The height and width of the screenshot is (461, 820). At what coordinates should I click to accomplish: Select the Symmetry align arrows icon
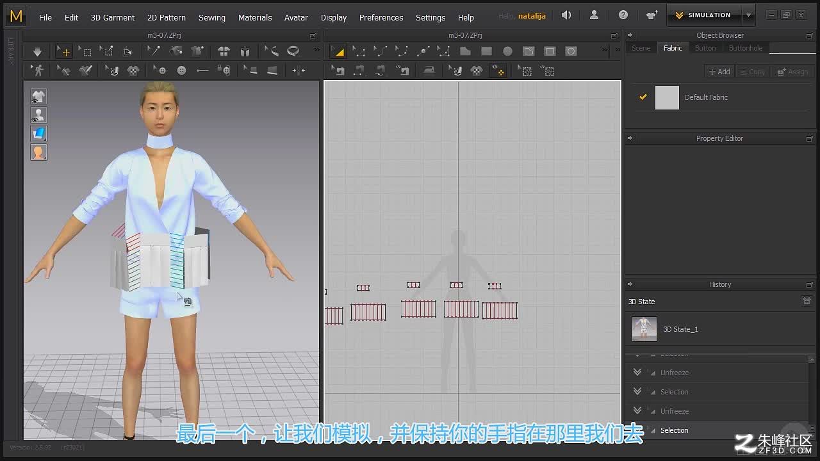[299, 70]
